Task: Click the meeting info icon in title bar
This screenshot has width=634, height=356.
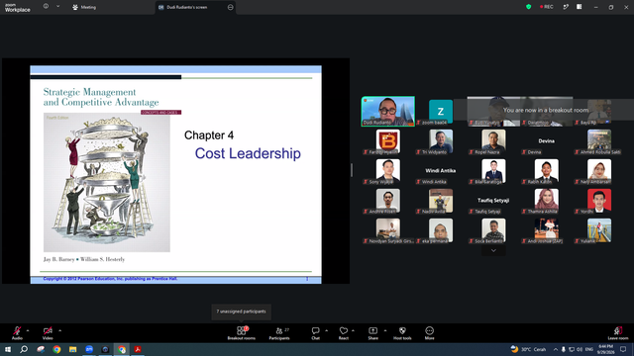Action: click(46, 7)
